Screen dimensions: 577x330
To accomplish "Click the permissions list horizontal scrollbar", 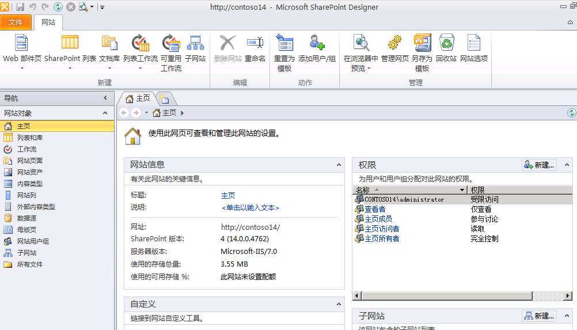I will click(447, 296).
